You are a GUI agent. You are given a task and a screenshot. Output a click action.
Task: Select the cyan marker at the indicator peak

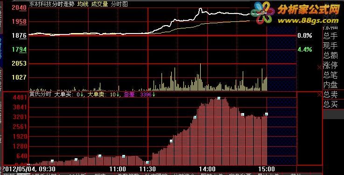coord(219,98)
